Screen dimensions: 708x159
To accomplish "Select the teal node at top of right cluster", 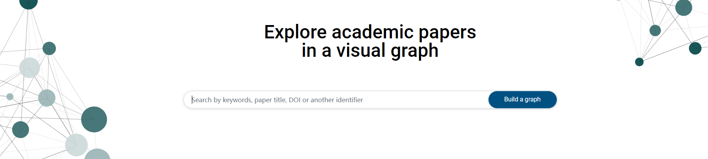I will click(x=684, y=8).
